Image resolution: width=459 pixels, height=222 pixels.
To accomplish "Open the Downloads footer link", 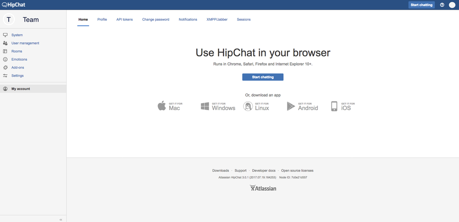I will click(x=221, y=171).
